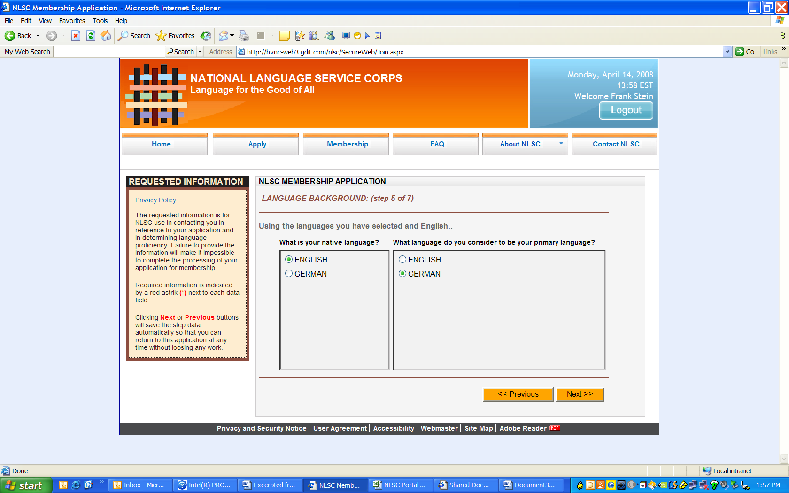Open the Help menu
The height and width of the screenshot is (493, 789).
[x=121, y=21]
